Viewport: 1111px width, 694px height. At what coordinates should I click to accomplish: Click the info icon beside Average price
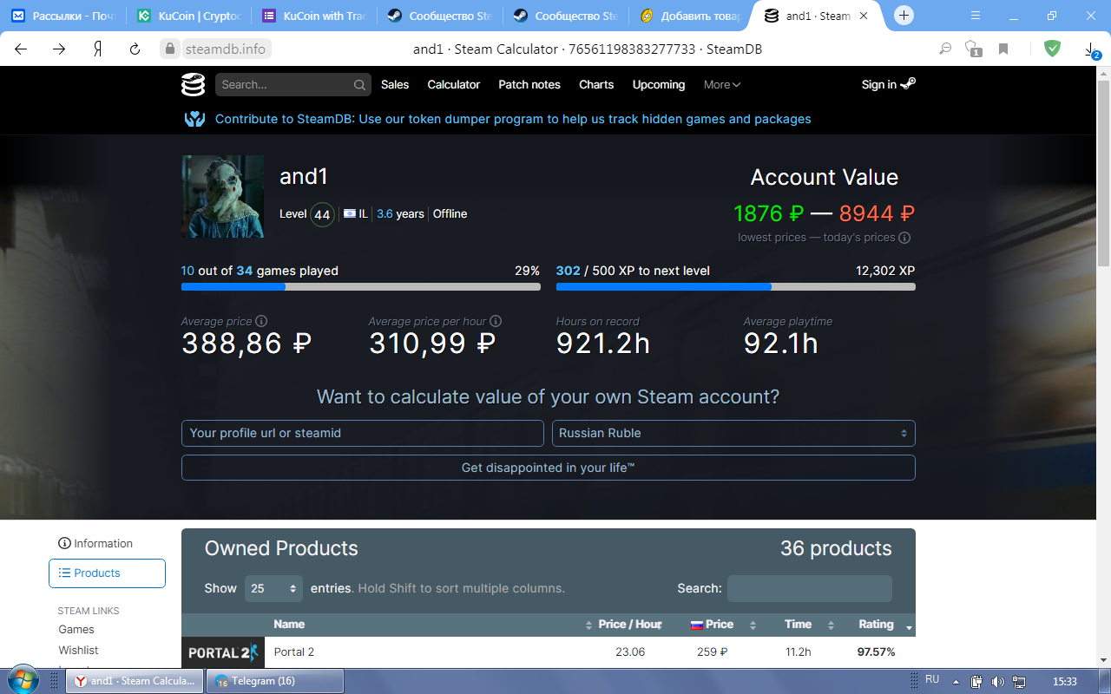point(261,321)
